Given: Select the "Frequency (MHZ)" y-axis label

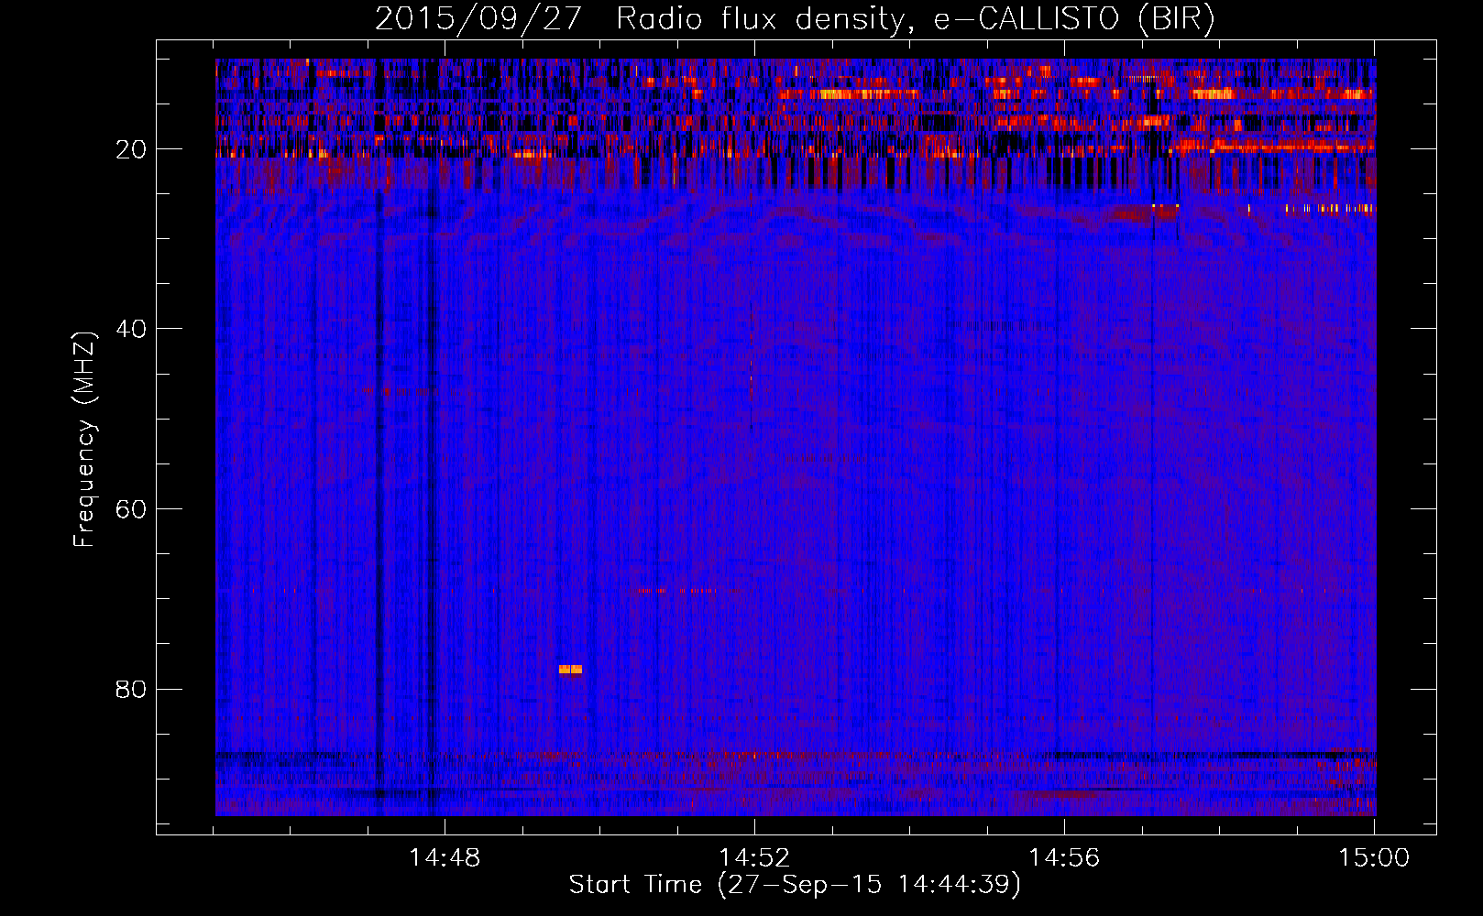Looking at the screenshot, I should pos(84,440).
